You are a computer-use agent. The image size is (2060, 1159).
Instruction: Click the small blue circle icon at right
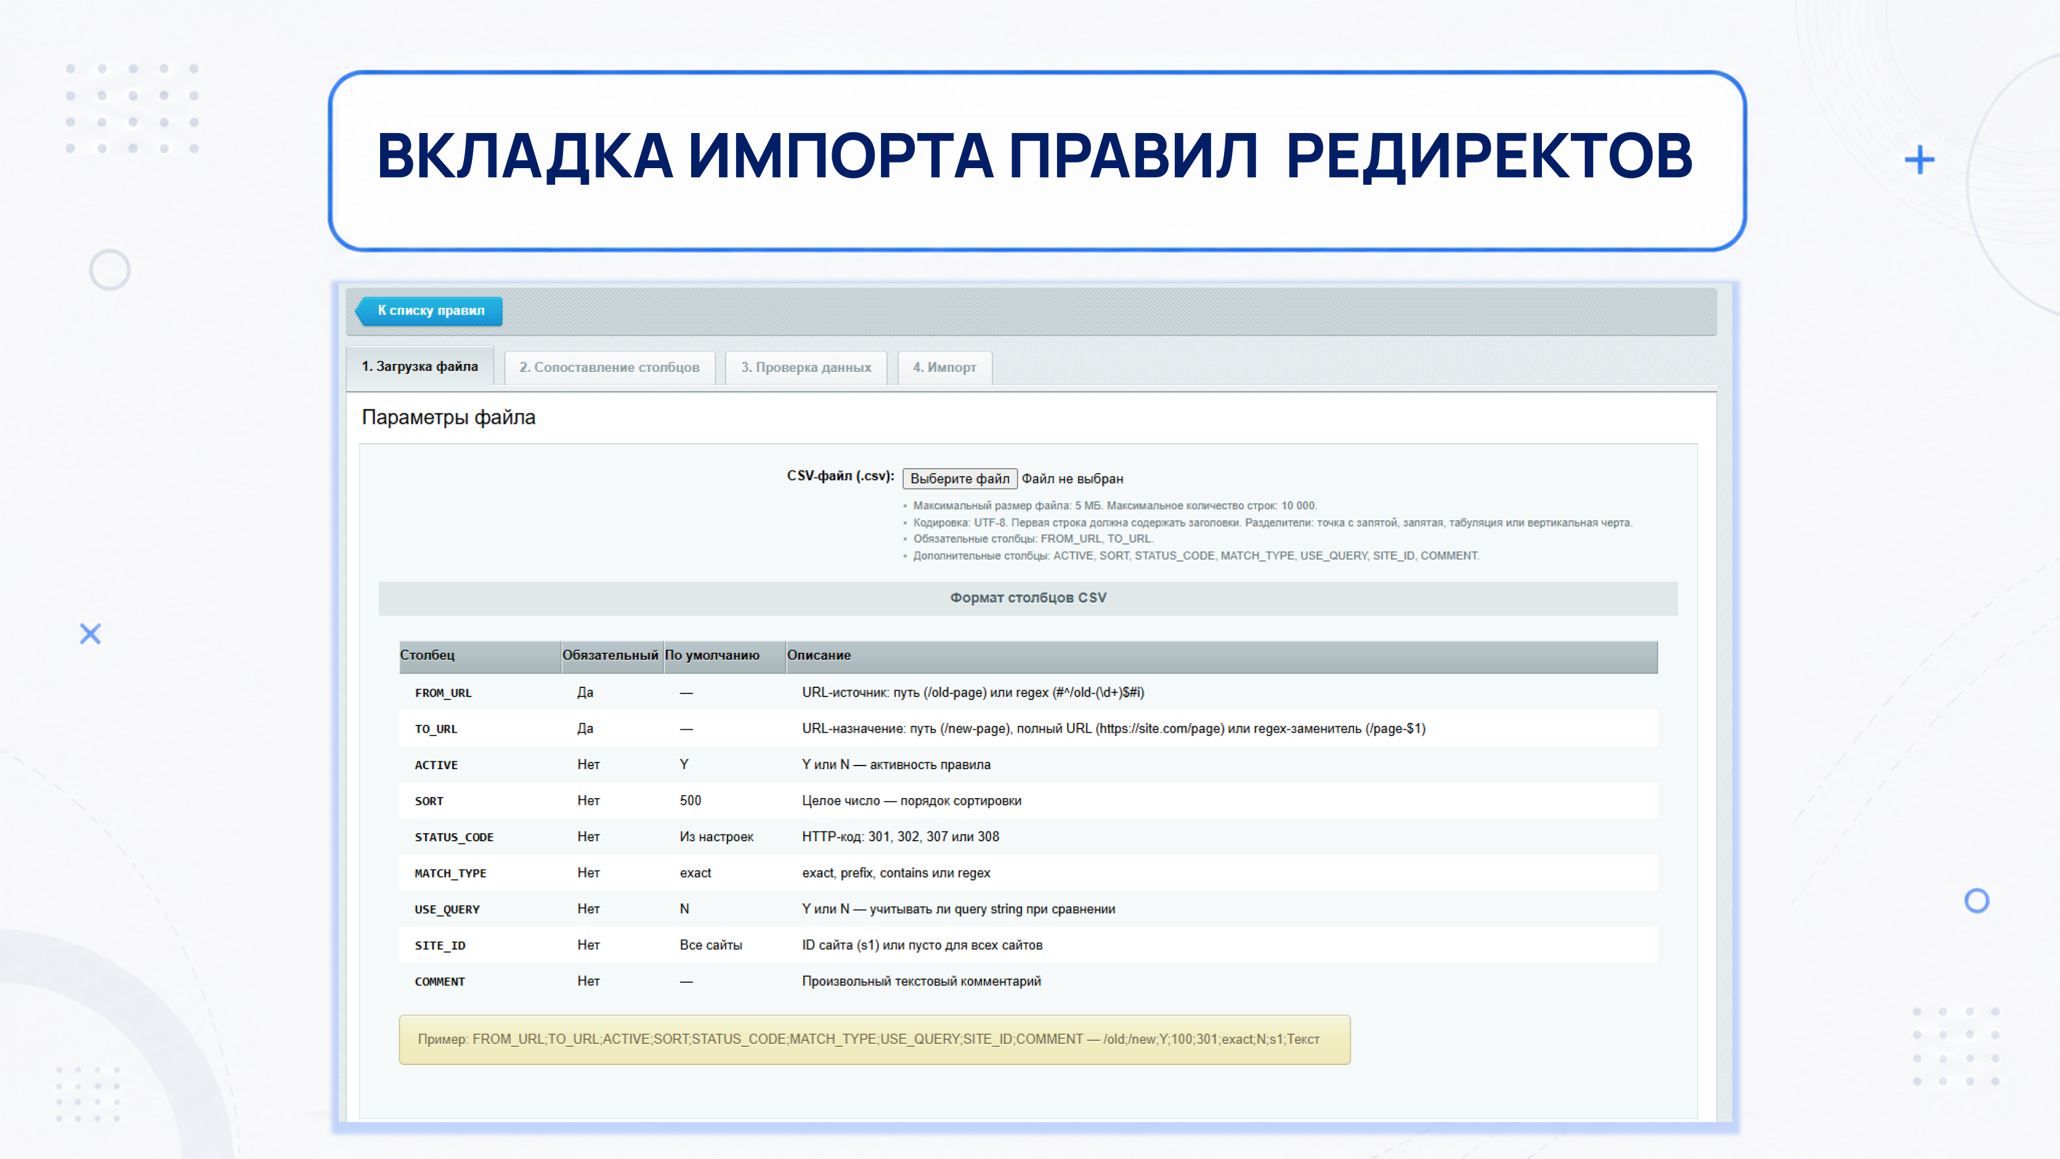coord(1977,901)
